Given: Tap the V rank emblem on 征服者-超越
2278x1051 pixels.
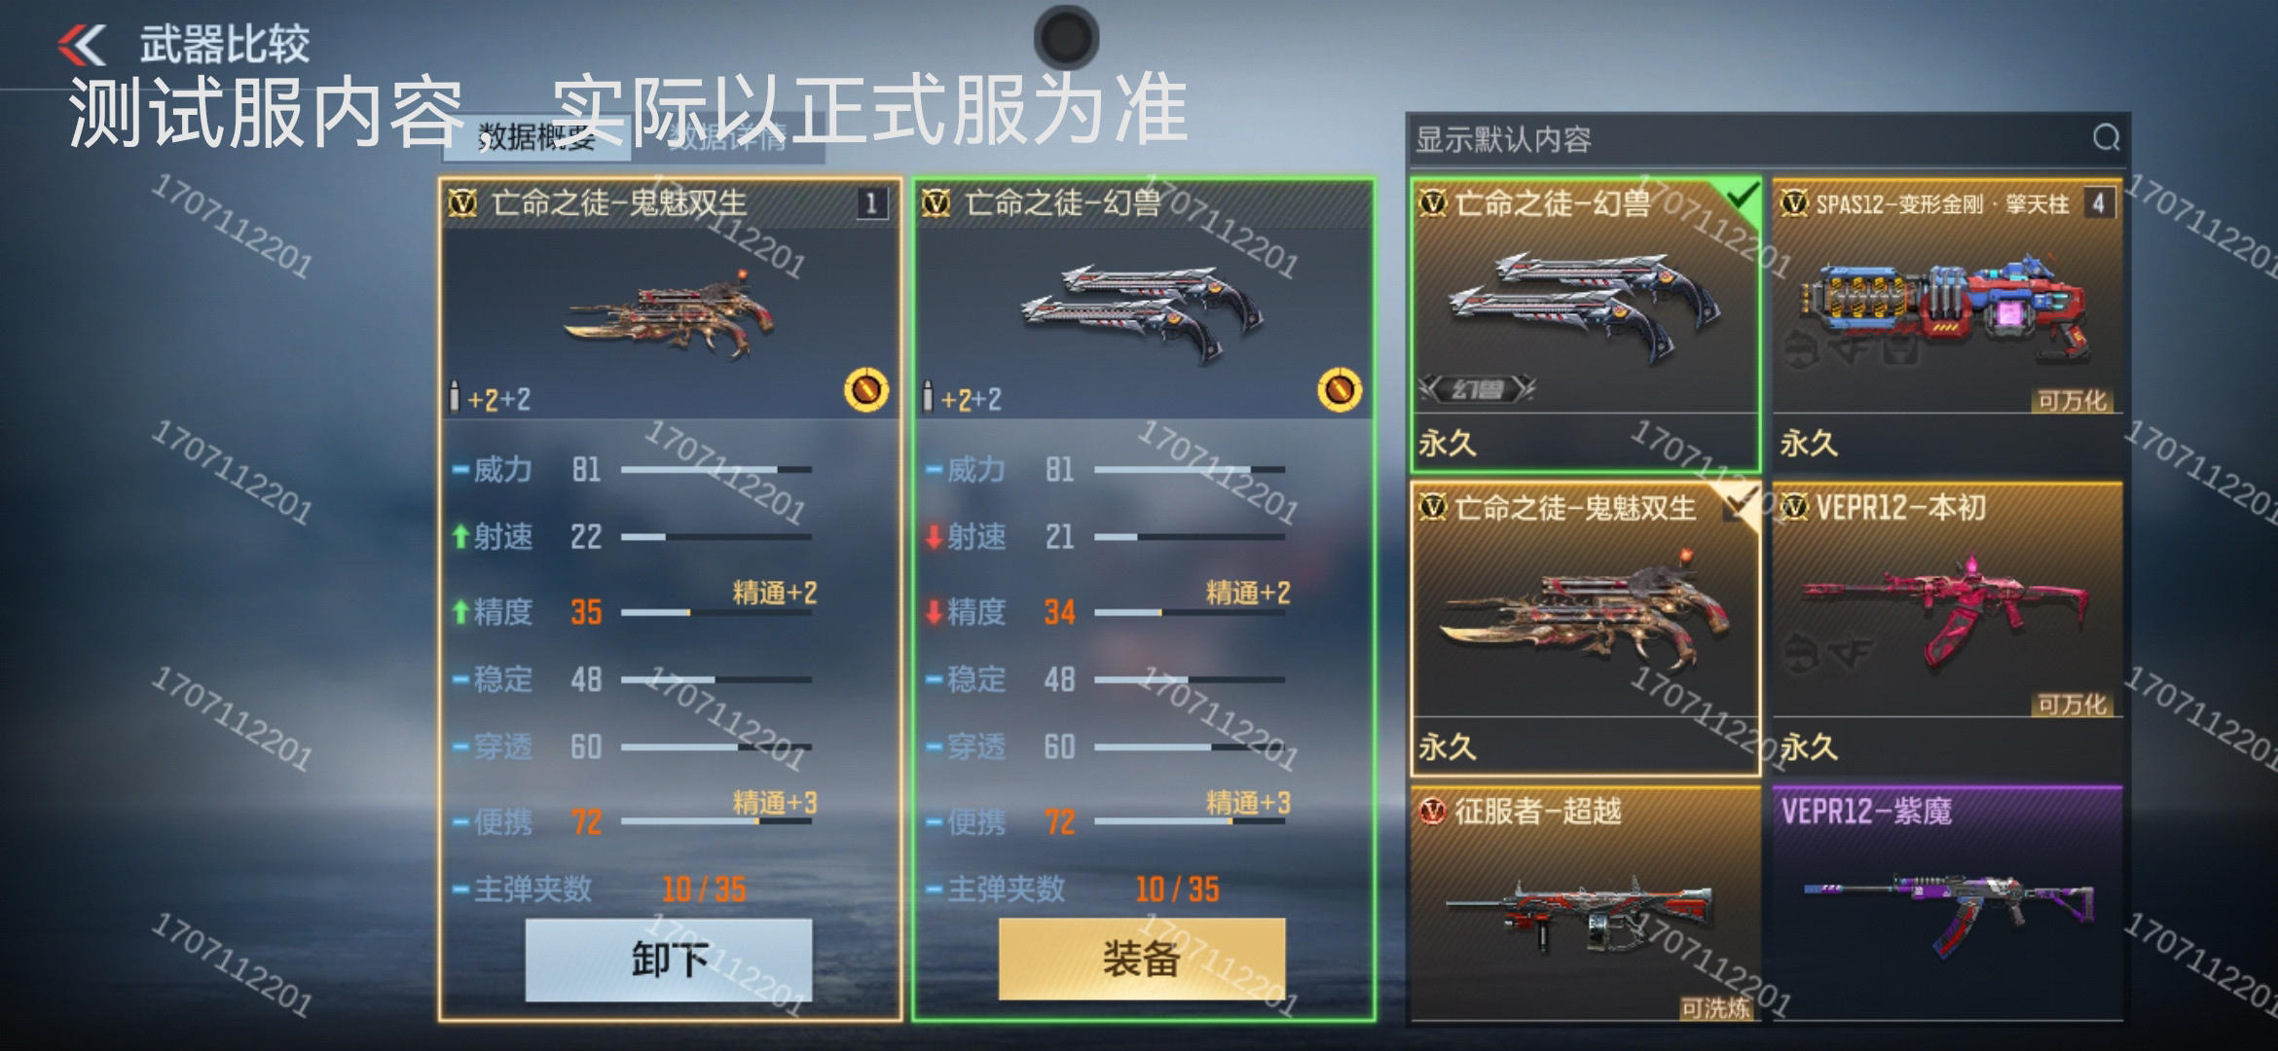Looking at the screenshot, I should (1432, 810).
